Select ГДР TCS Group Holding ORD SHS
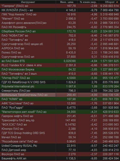Screen dimensions: 120x161 60,133
